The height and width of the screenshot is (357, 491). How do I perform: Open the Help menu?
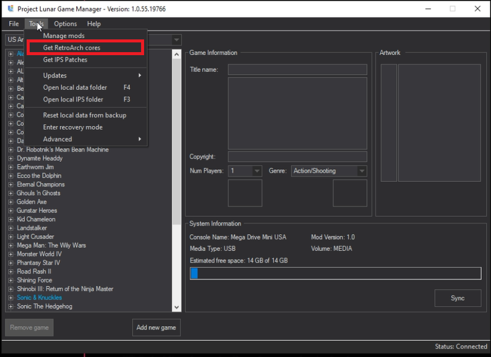coord(94,24)
